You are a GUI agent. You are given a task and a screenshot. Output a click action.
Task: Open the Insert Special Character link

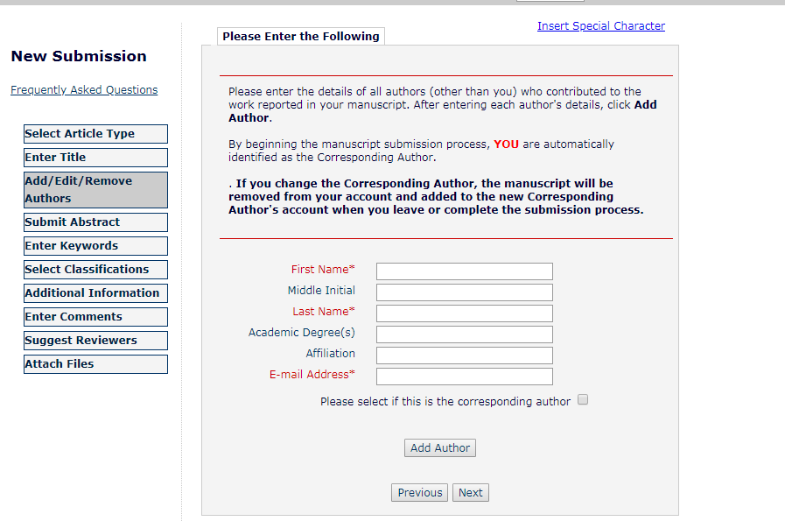point(600,26)
